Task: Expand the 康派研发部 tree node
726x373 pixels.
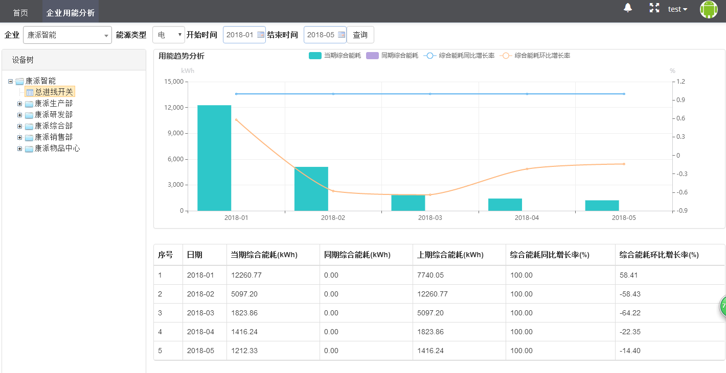Action: click(20, 115)
